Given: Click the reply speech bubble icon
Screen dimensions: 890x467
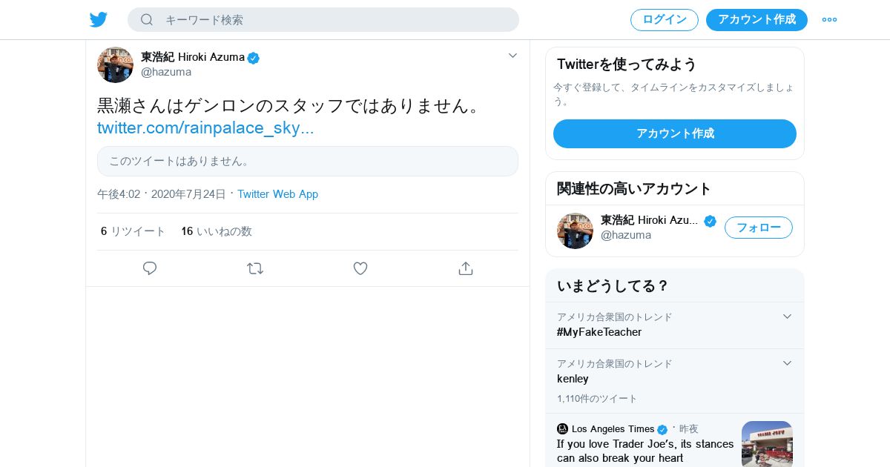Looking at the screenshot, I should click(150, 268).
